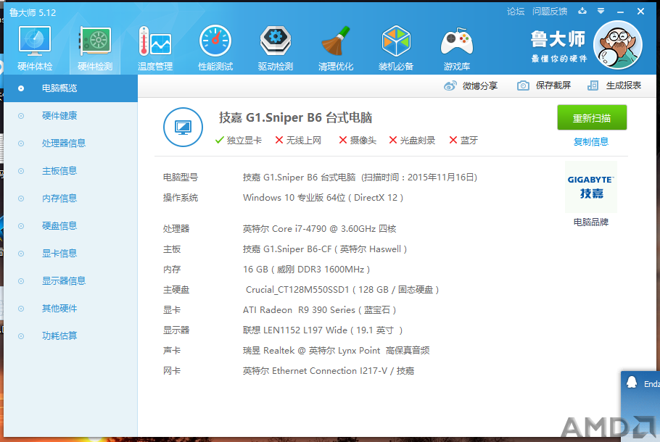The image size is (660, 442).
Task: Click the 论坛 forum link
Action: (516, 12)
